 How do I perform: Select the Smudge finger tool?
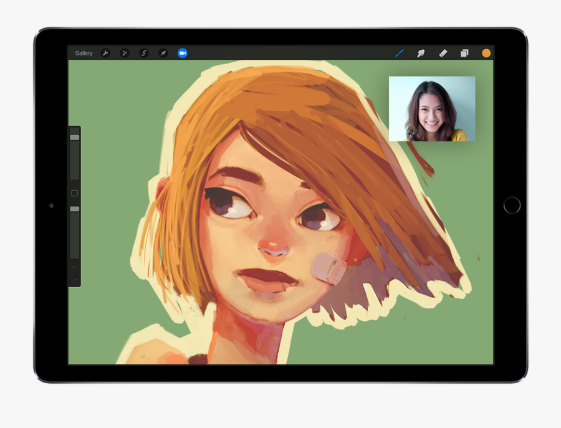[421, 54]
